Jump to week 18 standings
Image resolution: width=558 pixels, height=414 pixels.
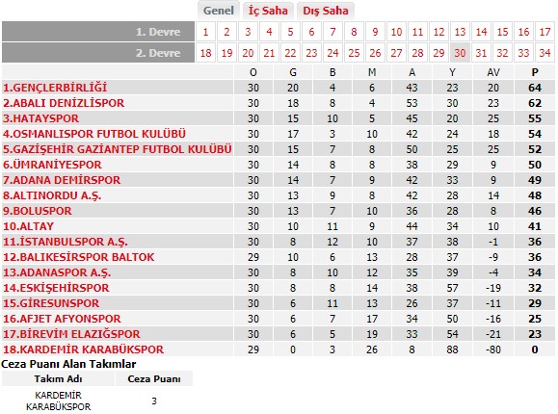(x=205, y=53)
